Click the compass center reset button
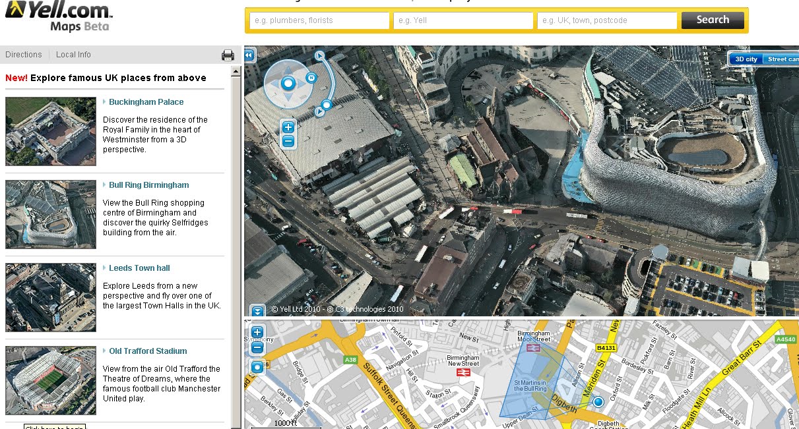Screen dimensions: 799x429 pyautogui.click(x=288, y=84)
